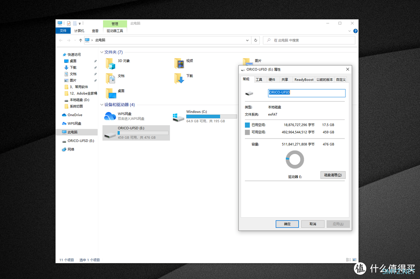Open the 下载 folder icon in main pane
This screenshot has width=420, height=279.
point(179,78)
